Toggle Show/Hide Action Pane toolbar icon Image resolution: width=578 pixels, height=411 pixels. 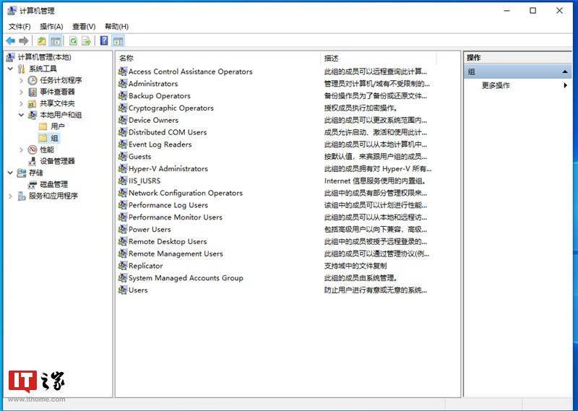[118, 41]
